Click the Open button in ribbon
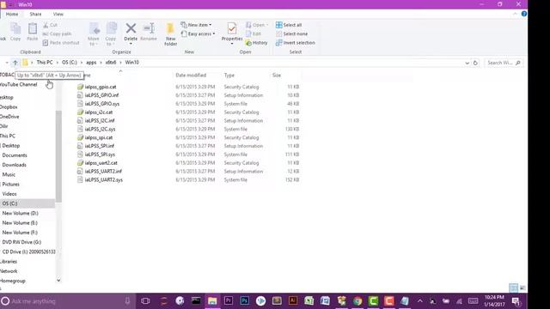 (x=257, y=25)
